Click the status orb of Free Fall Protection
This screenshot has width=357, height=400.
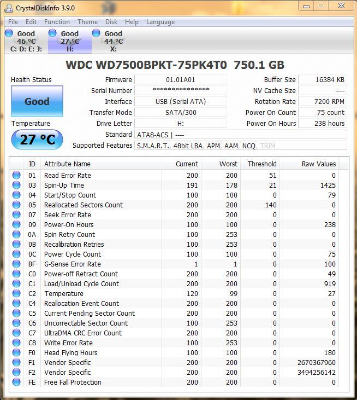(16, 382)
